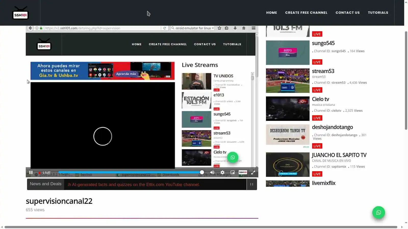
Task: Click the "Channel ID: deshojandotango" text
Action: (336, 135)
